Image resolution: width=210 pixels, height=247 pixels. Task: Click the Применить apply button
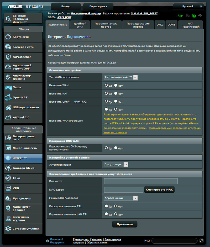pos(125,224)
